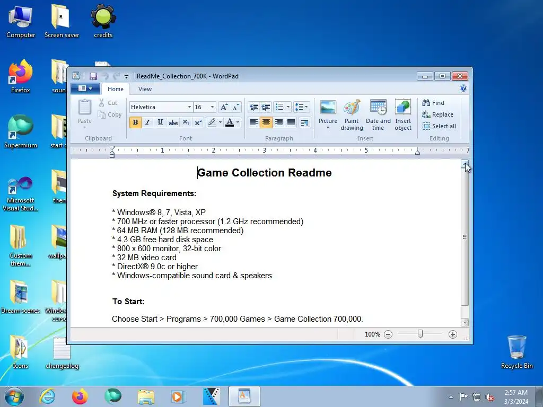This screenshot has height=407, width=543.
Task: Open Find in the Editing group
Action: (x=433, y=103)
